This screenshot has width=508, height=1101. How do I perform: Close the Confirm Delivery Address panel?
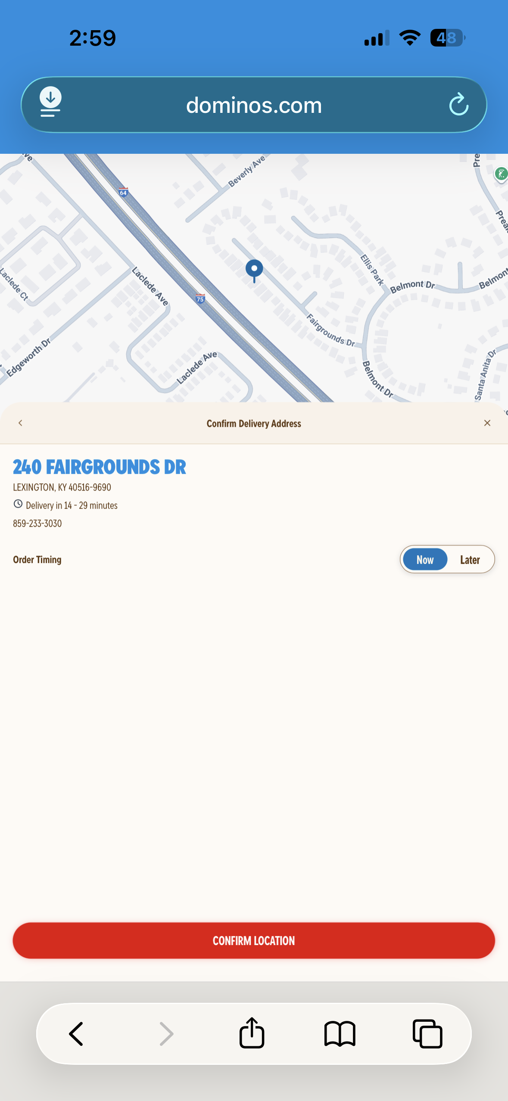(x=487, y=423)
